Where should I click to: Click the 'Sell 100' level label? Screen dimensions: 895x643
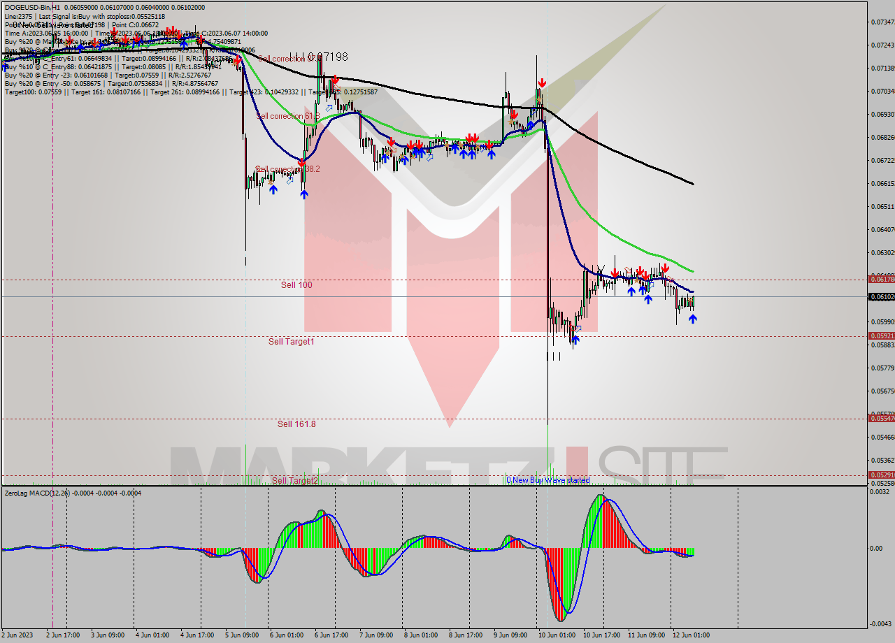pos(296,285)
